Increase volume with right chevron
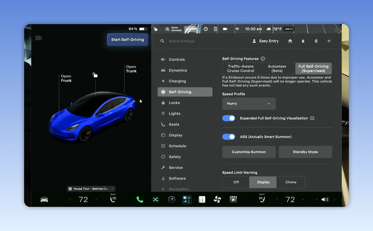The width and height of the screenshot is (373, 231). [x=335, y=200]
